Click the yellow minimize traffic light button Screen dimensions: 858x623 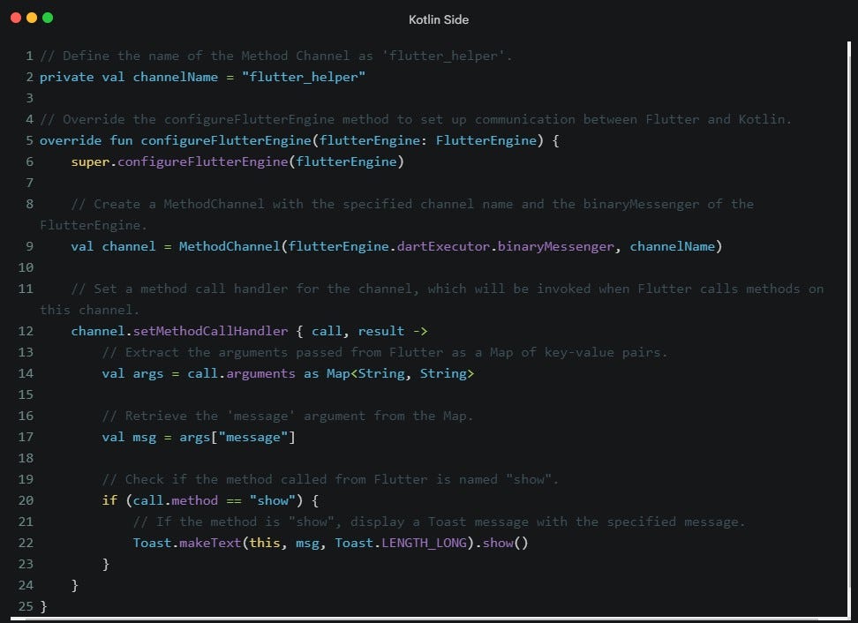pos(33,16)
